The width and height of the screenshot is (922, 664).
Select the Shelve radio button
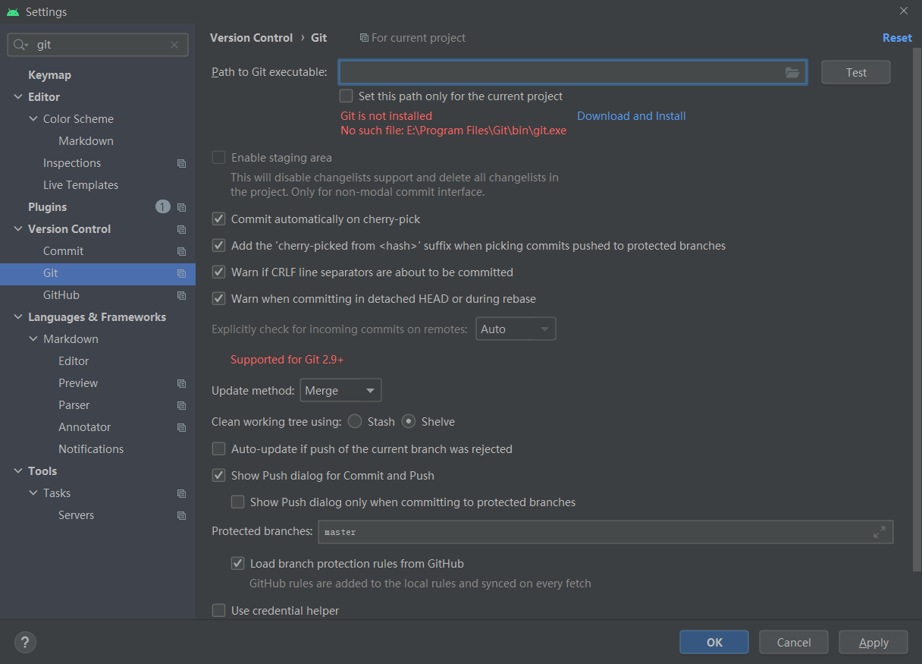(409, 421)
